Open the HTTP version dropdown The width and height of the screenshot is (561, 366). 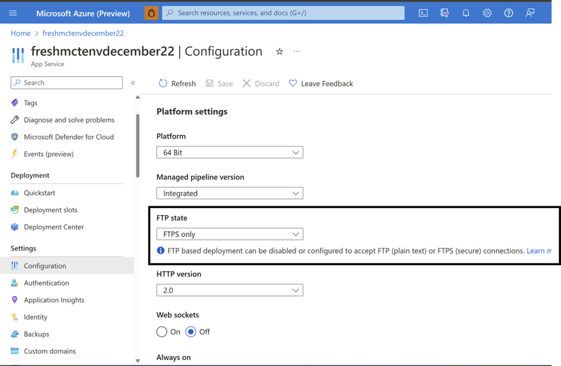(230, 290)
